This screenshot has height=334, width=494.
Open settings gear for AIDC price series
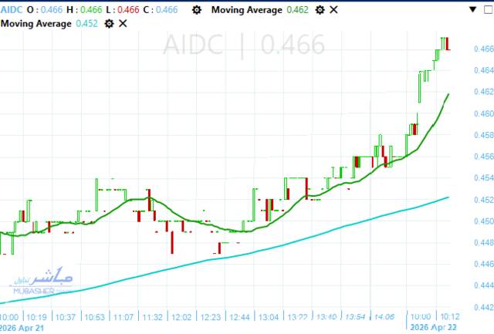pyautogui.click(x=197, y=9)
